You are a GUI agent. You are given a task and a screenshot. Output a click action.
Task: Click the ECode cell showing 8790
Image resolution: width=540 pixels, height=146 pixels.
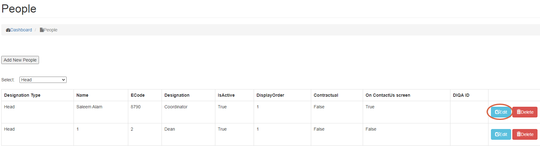point(136,107)
